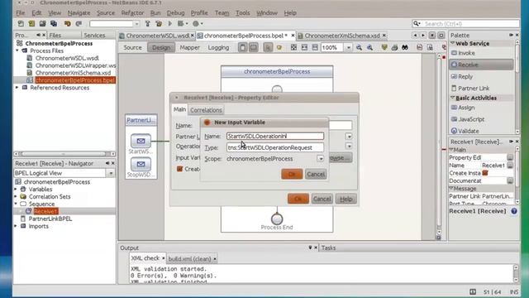Screen dimensions: 529x298
Task: Select Receive in the Palette
Action: click(x=481, y=65)
